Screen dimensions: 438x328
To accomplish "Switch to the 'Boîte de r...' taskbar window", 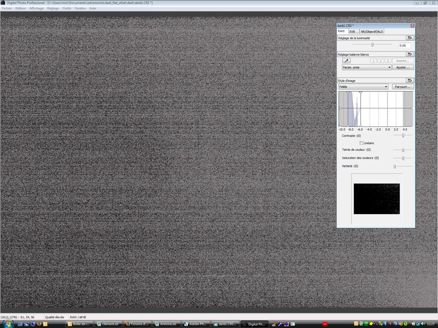I will pos(79,324).
